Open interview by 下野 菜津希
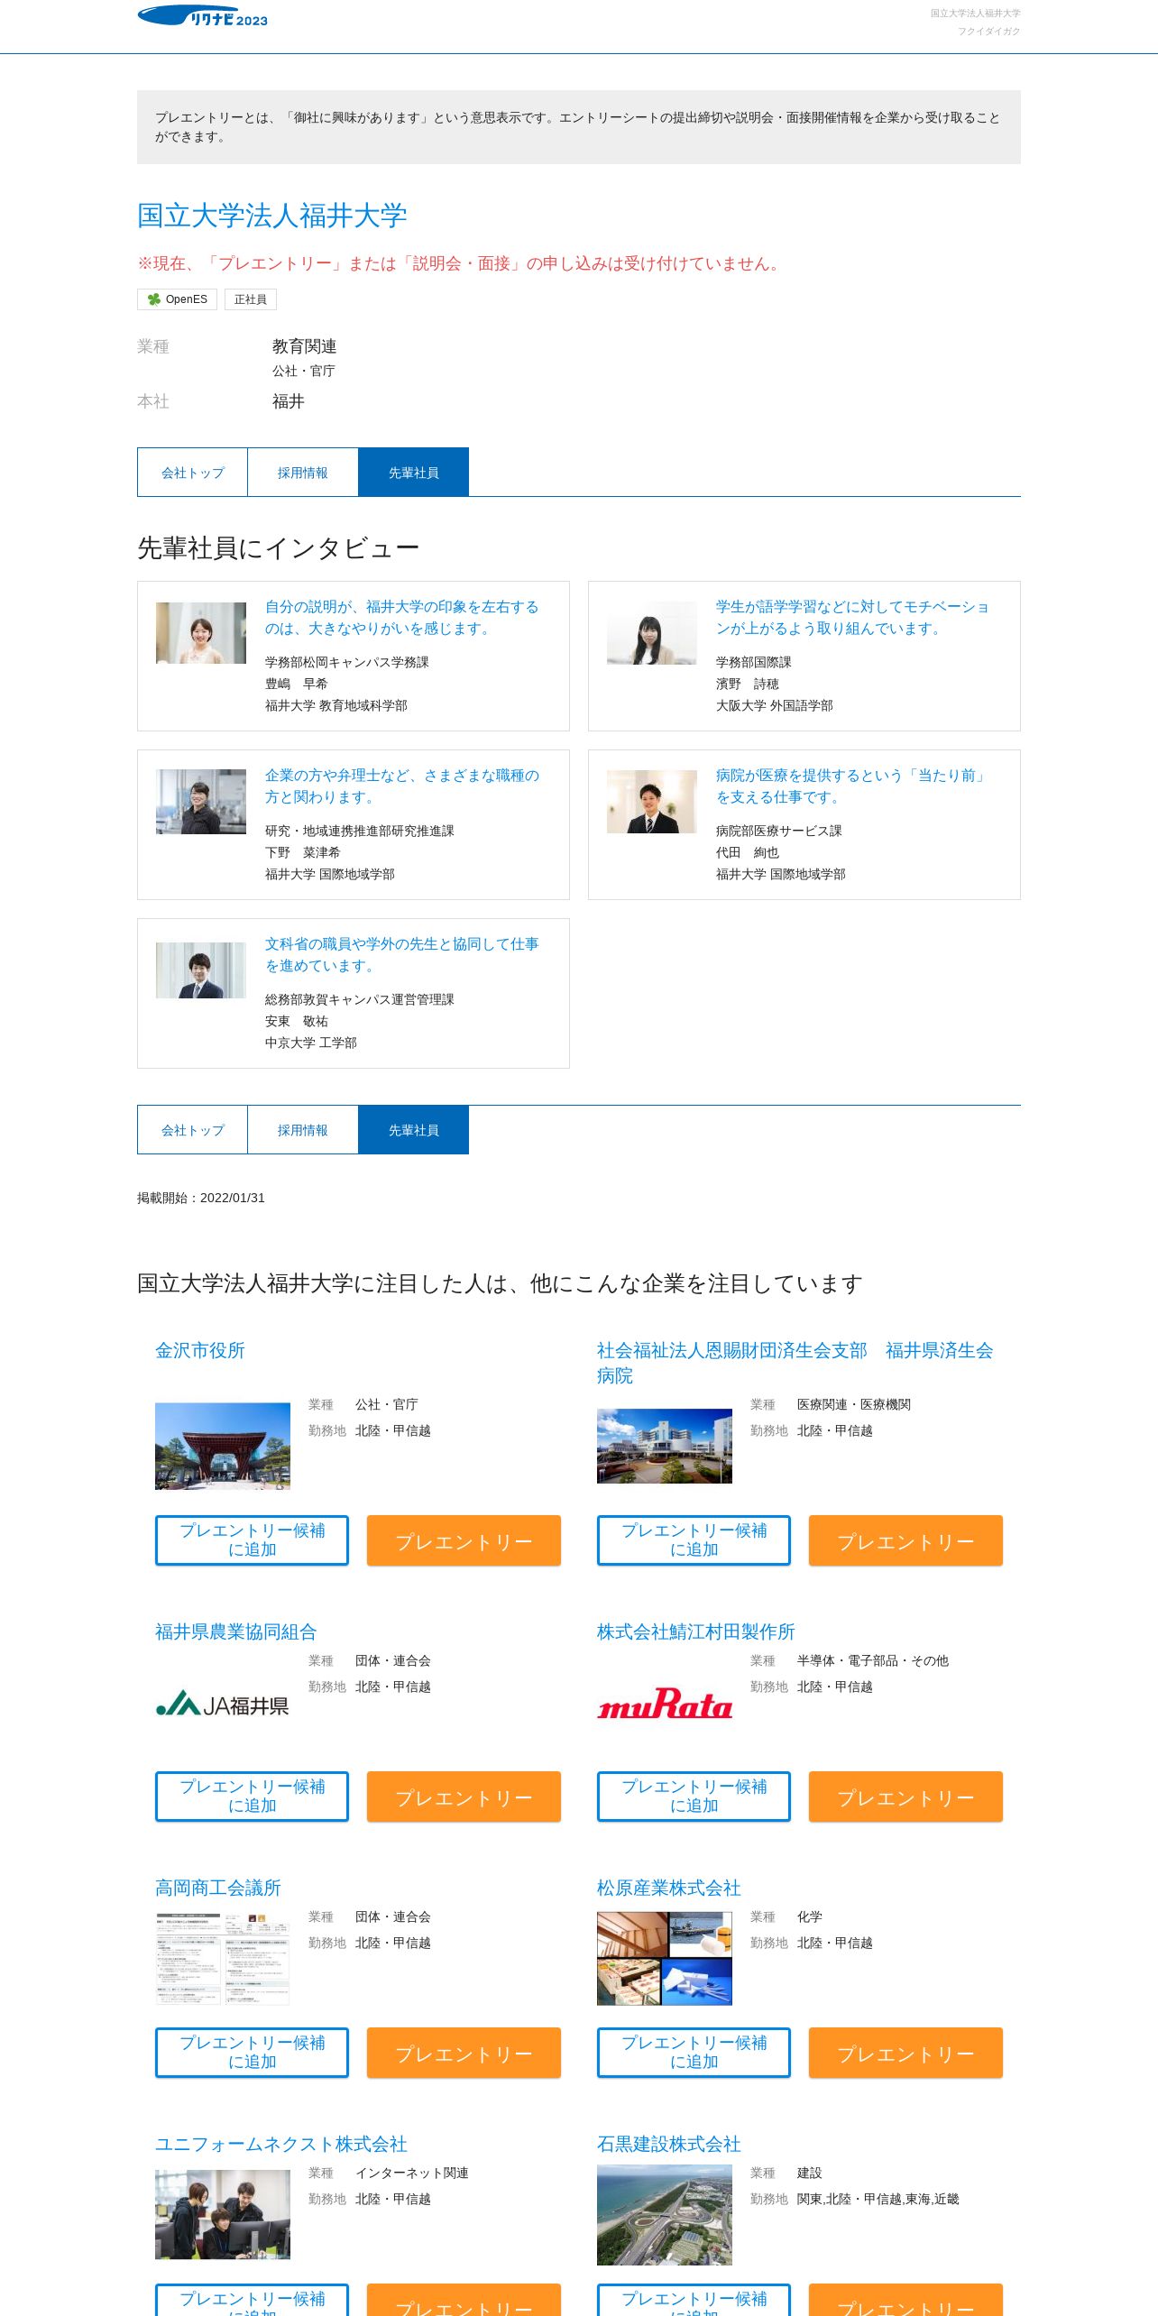This screenshot has height=2316, width=1158. tap(401, 786)
